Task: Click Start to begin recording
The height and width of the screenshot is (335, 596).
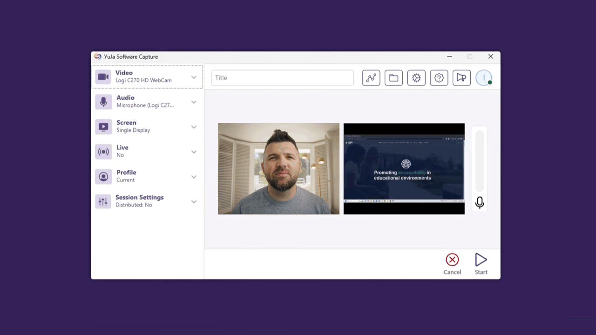Action: (481, 263)
